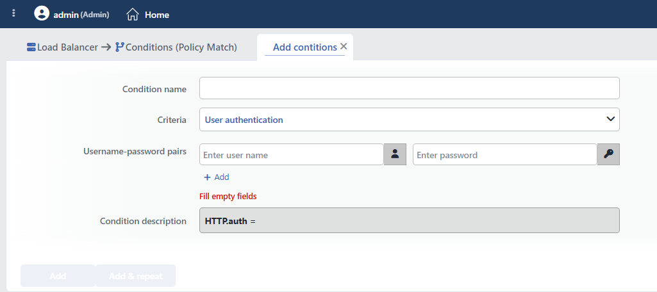This screenshot has height=292, width=657.
Task: Close the Add contitions tab
Action: 344,47
